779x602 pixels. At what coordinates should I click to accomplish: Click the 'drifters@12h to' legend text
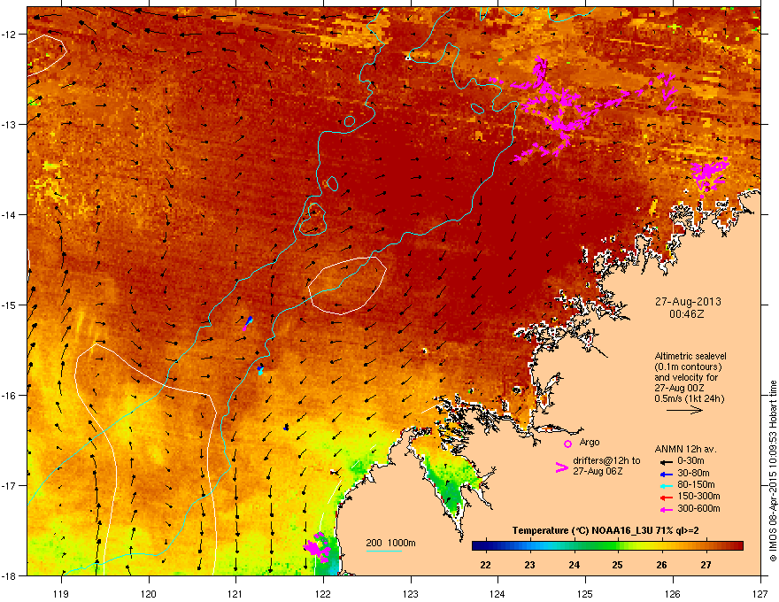(x=606, y=461)
